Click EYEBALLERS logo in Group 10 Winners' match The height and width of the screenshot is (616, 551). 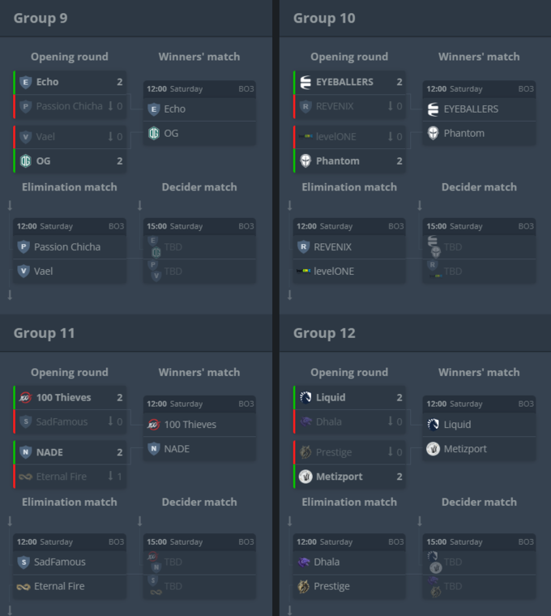[x=433, y=109]
